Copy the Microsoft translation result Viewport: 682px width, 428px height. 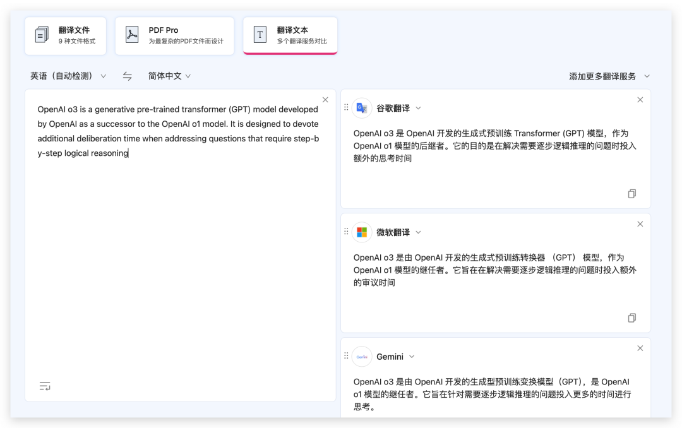[x=631, y=318]
